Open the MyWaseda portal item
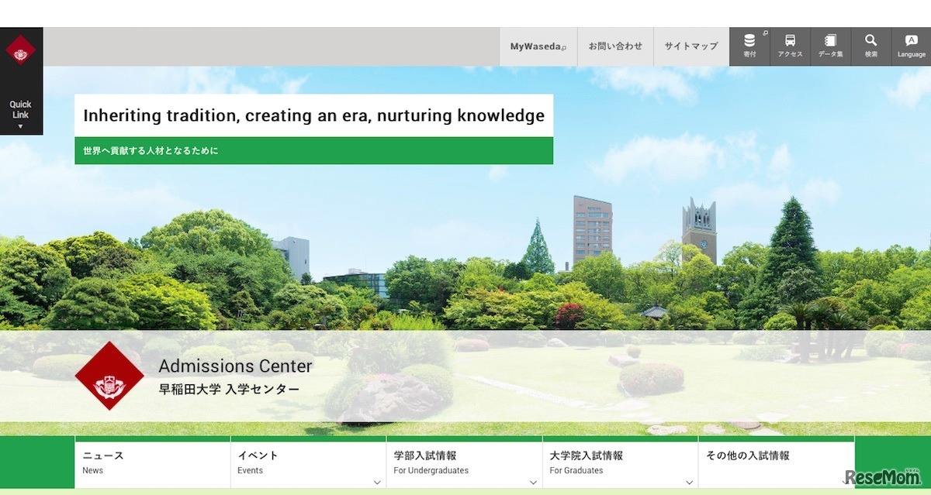Viewport: 931px width, 495px height. click(538, 46)
